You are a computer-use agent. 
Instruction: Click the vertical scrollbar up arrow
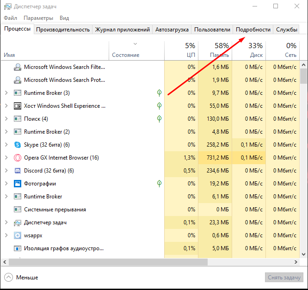click(303, 64)
